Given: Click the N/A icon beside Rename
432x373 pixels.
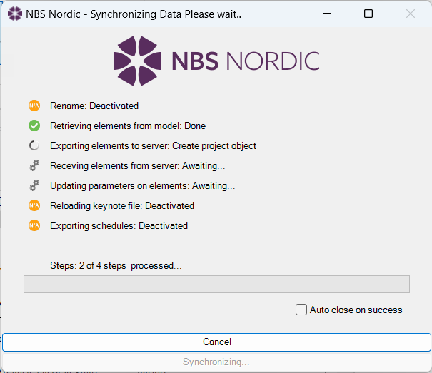Looking at the screenshot, I should 34,106.
